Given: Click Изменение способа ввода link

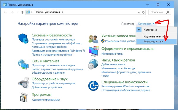Looking at the screenshot, I should 118,68.
